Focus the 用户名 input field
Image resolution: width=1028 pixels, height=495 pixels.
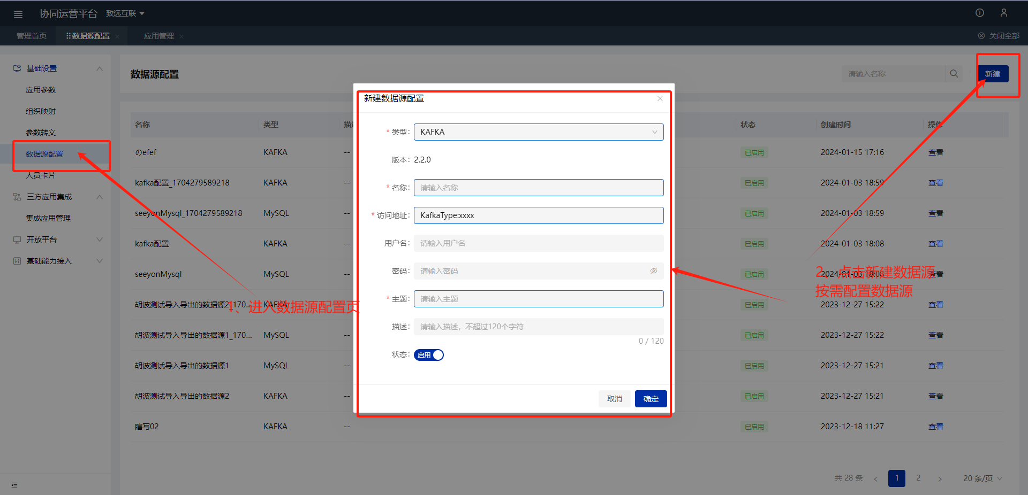[x=539, y=243]
